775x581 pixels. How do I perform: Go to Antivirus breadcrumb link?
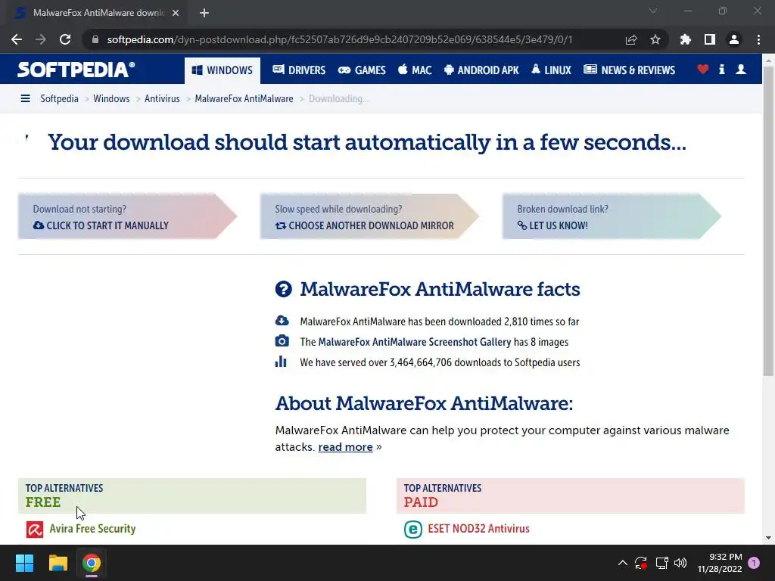[162, 99]
